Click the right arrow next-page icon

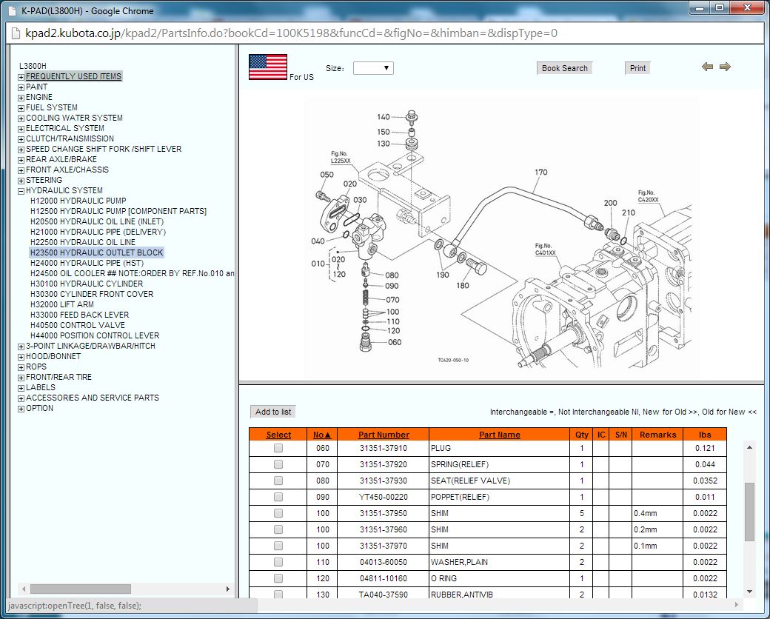click(x=725, y=67)
